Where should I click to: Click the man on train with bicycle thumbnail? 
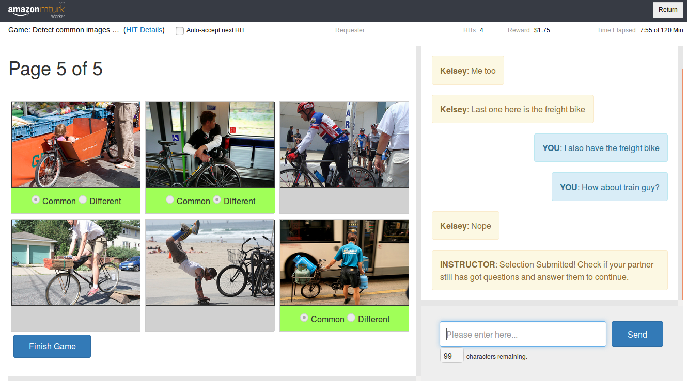tap(210, 144)
